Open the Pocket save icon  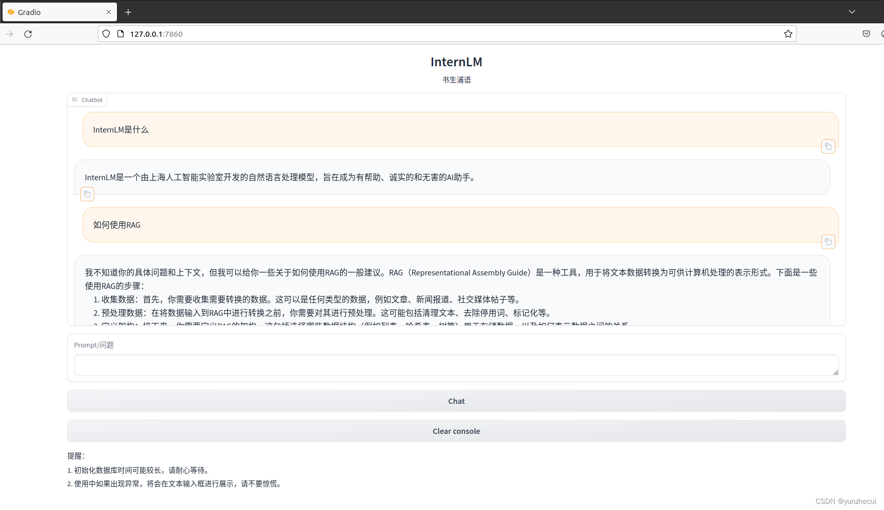866,34
